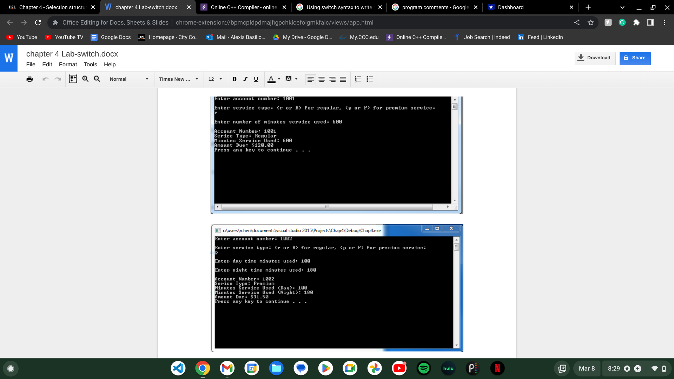Zoom out of the document

[x=97, y=79]
